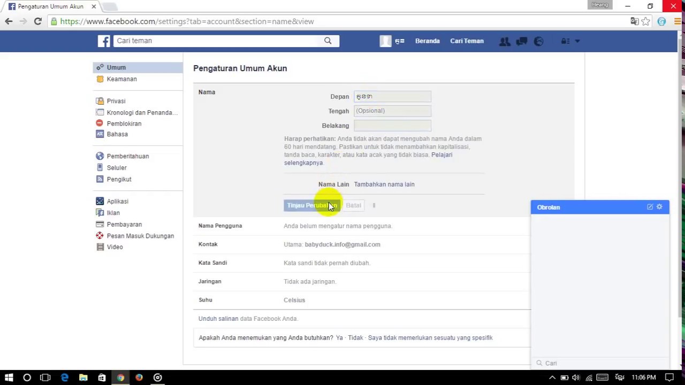Open Privasi settings section
The height and width of the screenshot is (385, 685).
116,101
